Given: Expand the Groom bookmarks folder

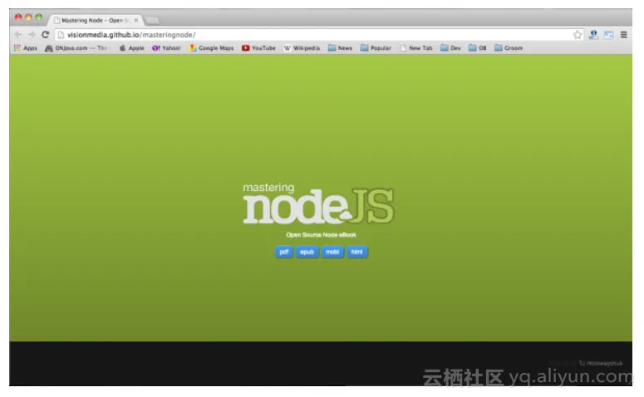Looking at the screenshot, I should (509, 48).
